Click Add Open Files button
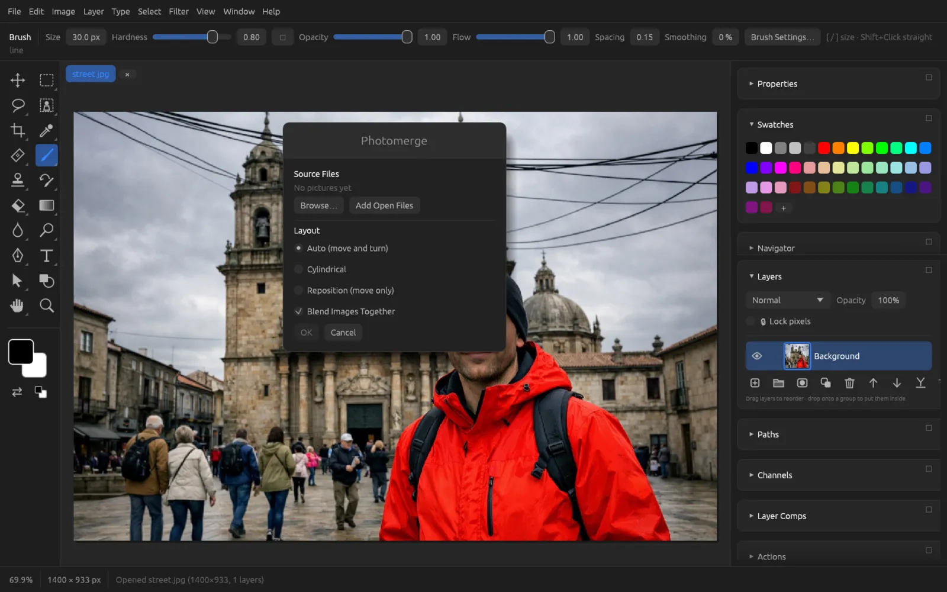Screen dimensions: 947x592 pos(384,205)
